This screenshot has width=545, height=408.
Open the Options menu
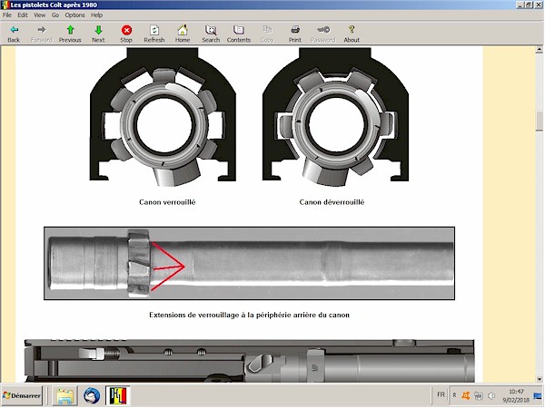click(74, 15)
